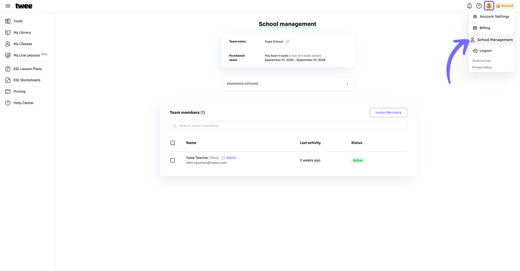
Task: Click the Team members (1) heading
Action: (187, 113)
